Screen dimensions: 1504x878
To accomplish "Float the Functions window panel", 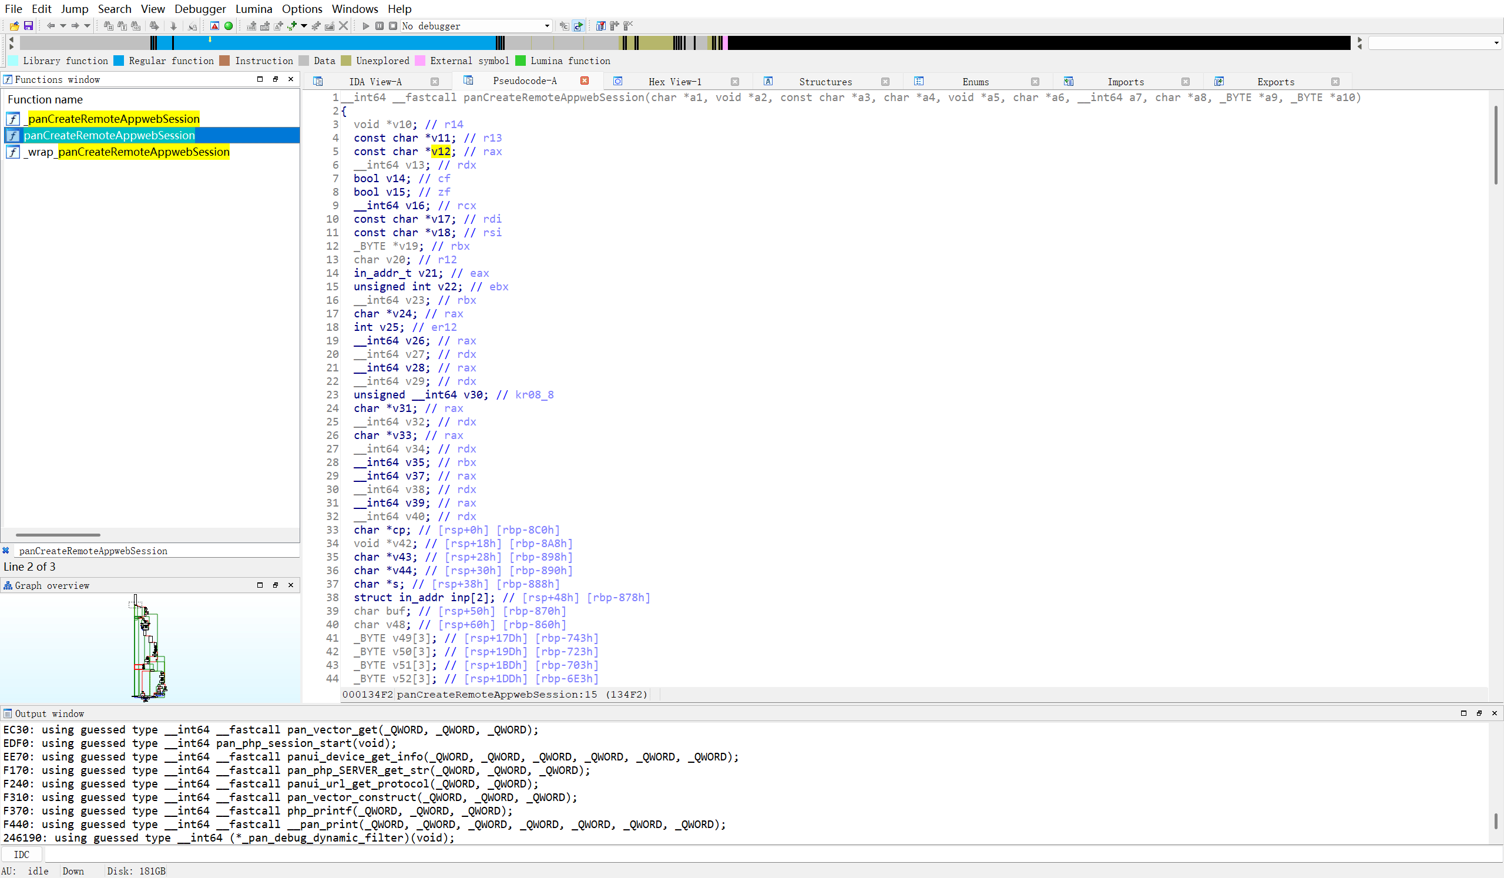I will pos(275,79).
